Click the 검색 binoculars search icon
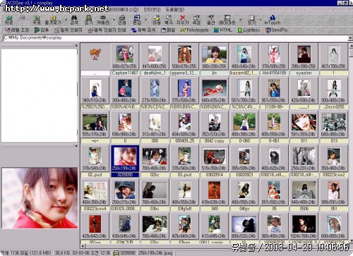The height and width of the screenshot is (256, 353). tap(74, 20)
